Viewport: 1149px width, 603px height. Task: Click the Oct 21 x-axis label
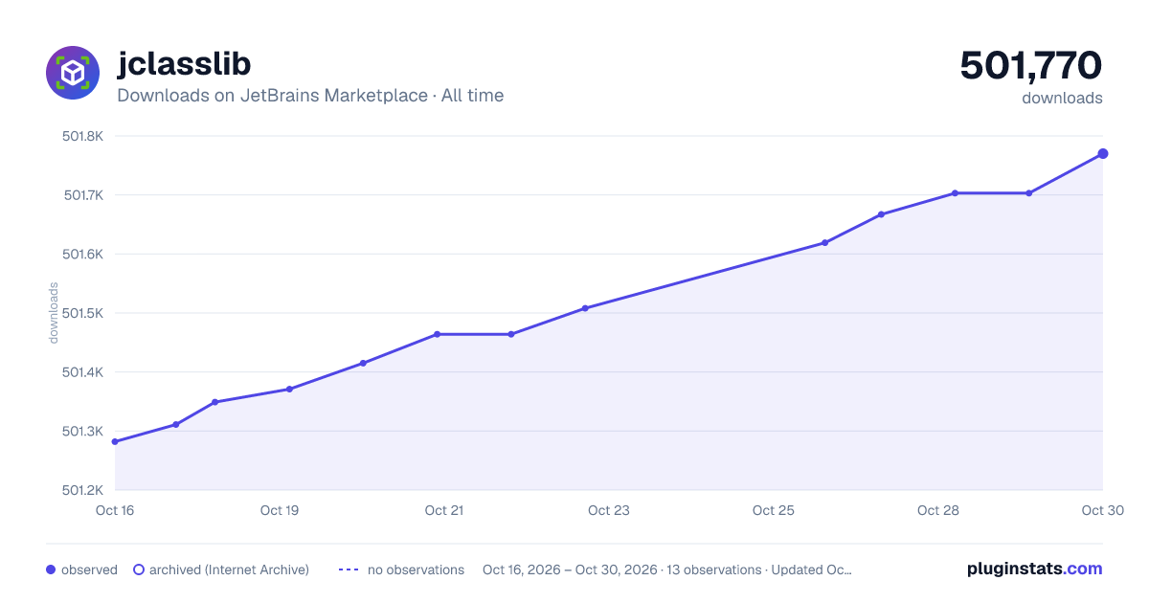tap(444, 510)
